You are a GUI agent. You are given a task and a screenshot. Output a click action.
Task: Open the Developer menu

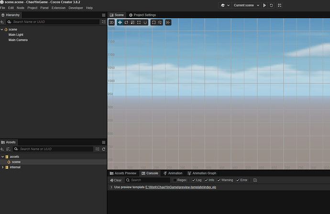76,8
